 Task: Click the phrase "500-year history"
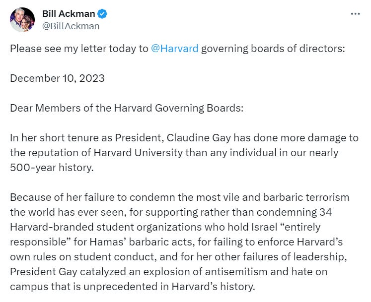tap(51, 168)
